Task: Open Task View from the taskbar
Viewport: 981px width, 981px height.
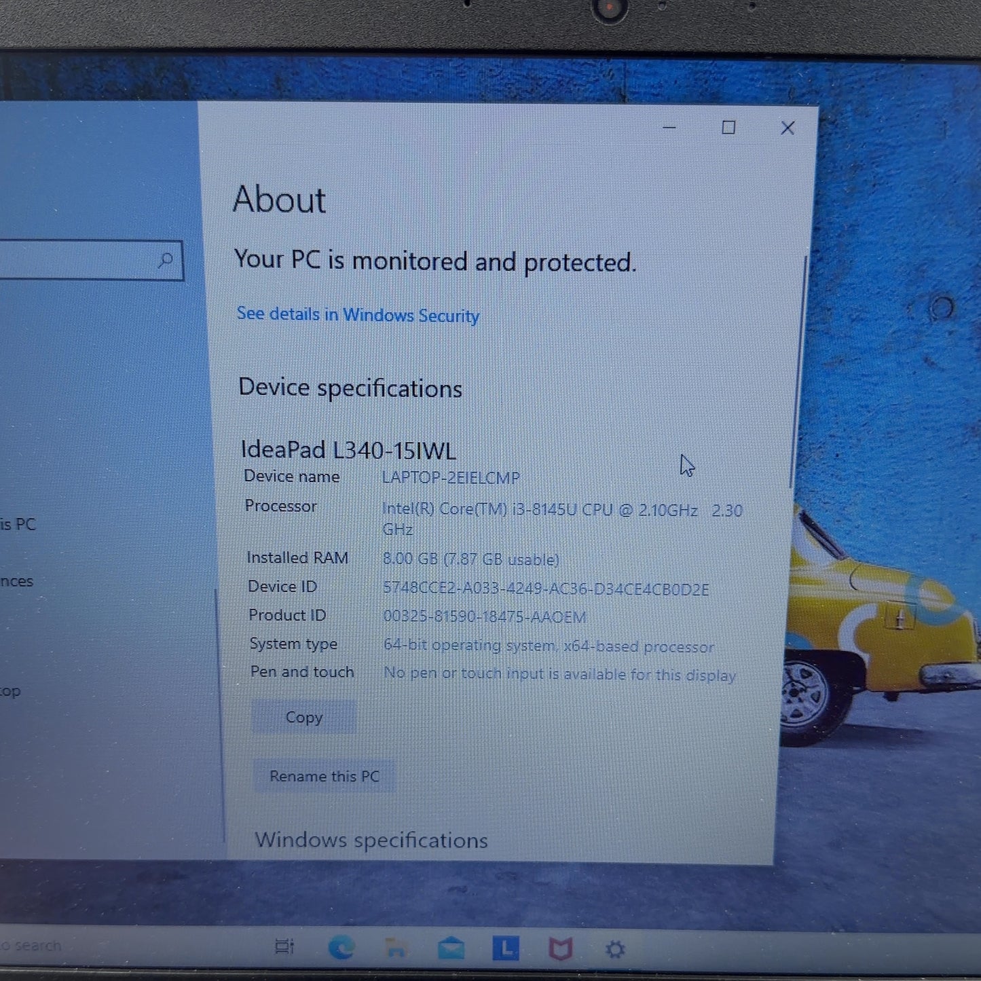Action: coord(284,946)
